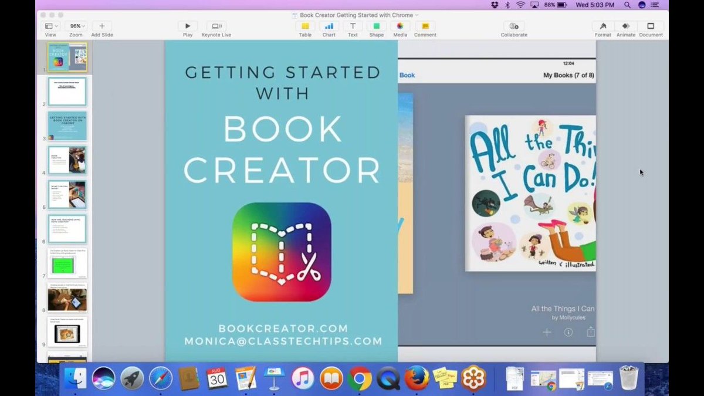The width and height of the screenshot is (704, 396).
Task: Select slide 5 thumbnail
Action: point(67,195)
